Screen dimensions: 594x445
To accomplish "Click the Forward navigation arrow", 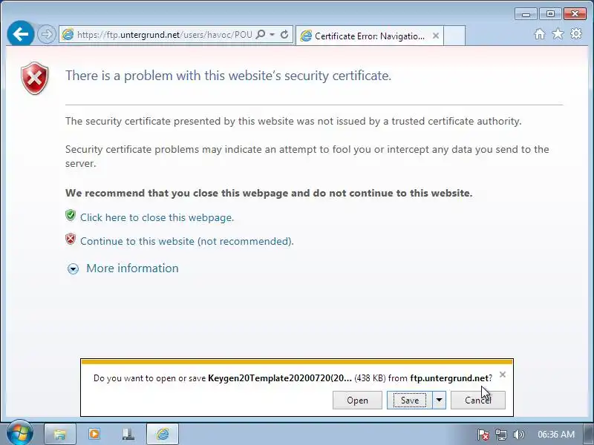I will click(47, 34).
